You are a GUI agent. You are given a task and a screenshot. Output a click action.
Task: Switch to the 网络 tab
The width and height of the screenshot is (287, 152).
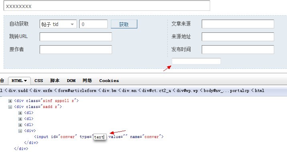(x=87, y=81)
